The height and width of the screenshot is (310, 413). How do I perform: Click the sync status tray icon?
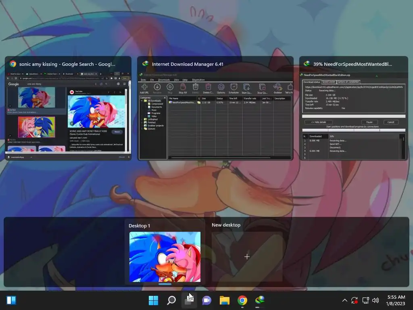tap(355, 300)
